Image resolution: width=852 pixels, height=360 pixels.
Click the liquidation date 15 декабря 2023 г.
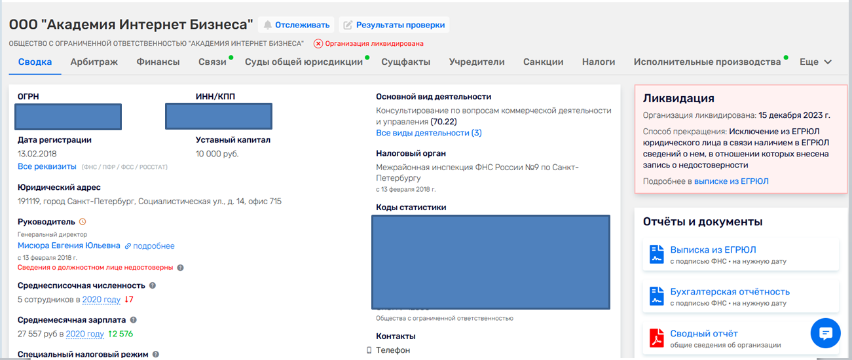[x=794, y=115]
